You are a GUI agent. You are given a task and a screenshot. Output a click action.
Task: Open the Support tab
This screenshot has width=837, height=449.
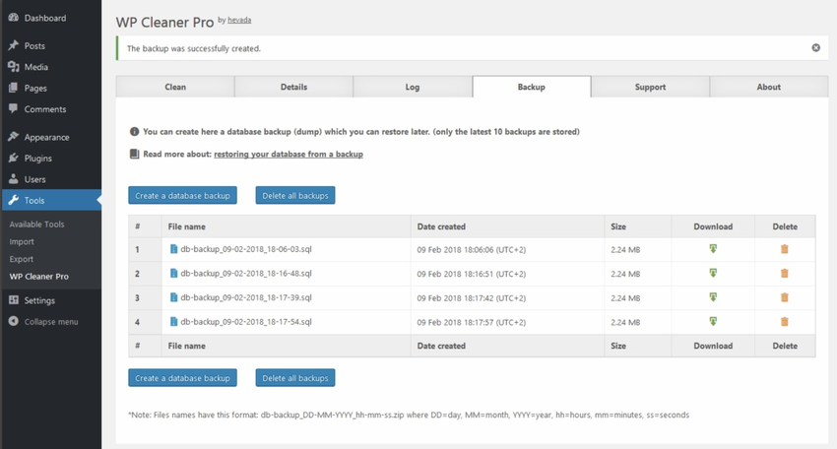[x=650, y=87]
